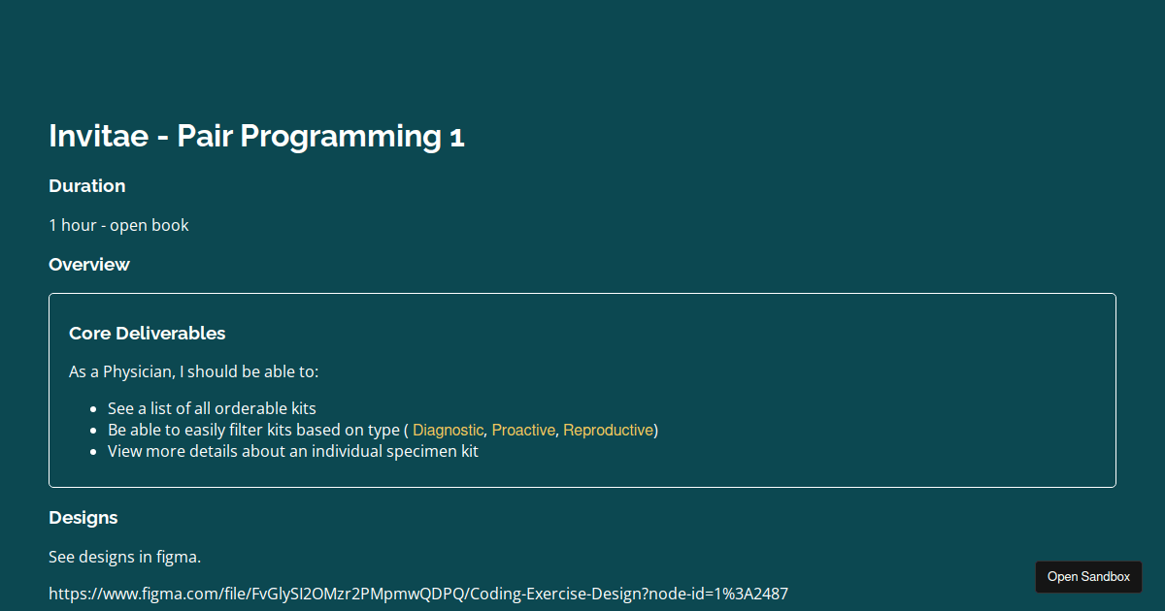Click the Open Sandbox button
The height and width of the screenshot is (611, 1165).
point(1088,577)
